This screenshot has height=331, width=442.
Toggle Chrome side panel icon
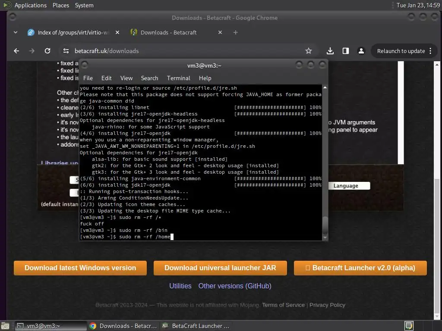[346, 51]
